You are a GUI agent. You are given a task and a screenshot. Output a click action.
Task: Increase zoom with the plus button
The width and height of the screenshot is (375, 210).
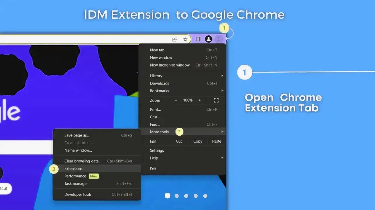point(200,100)
